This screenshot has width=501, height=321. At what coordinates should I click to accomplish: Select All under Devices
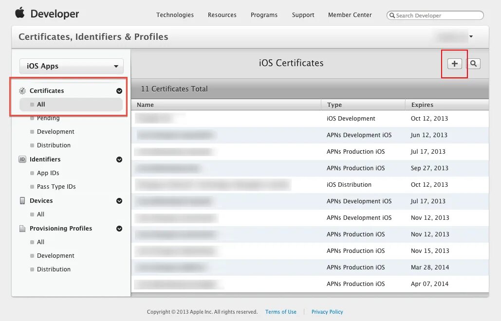click(40, 214)
